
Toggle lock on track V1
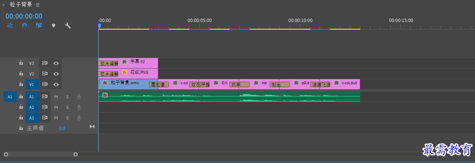pyautogui.click(x=21, y=84)
